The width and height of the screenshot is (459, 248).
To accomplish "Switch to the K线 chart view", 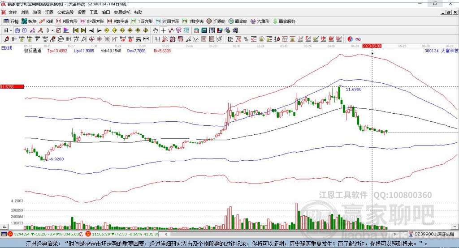I will click(x=46, y=21).
